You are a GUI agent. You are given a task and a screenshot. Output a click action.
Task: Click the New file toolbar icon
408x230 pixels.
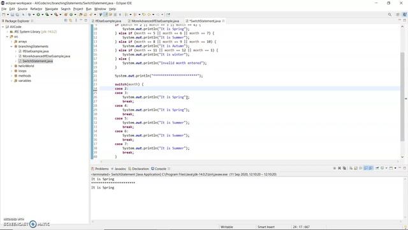point(3,15)
